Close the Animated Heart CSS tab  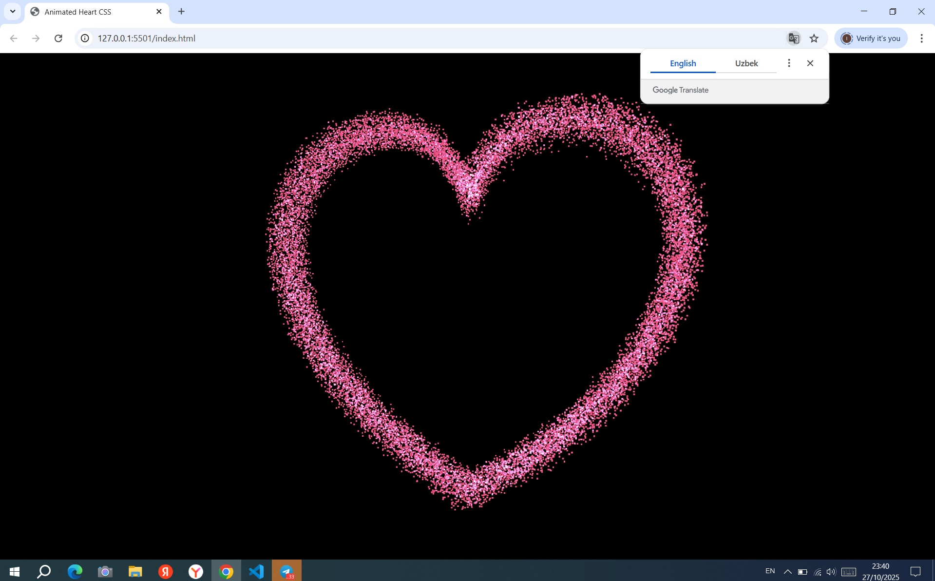pyautogui.click(x=159, y=11)
